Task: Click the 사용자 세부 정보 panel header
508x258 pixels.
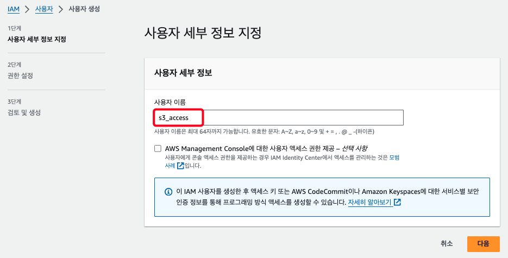Action: pos(183,73)
